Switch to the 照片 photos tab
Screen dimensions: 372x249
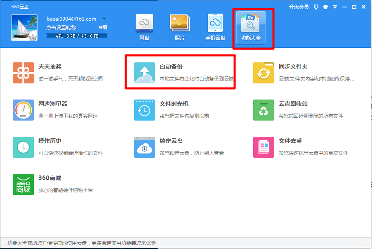click(x=179, y=27)
